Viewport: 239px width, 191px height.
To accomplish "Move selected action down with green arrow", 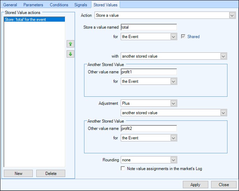I will tap(70, 54).
